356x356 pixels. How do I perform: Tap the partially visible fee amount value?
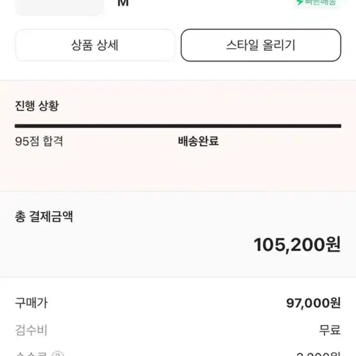click(x=318, y=353)
